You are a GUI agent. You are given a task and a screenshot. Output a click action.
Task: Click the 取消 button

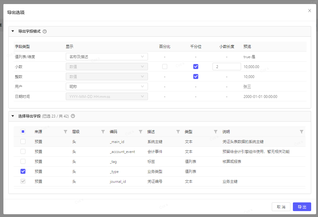(x=281, y=207)
